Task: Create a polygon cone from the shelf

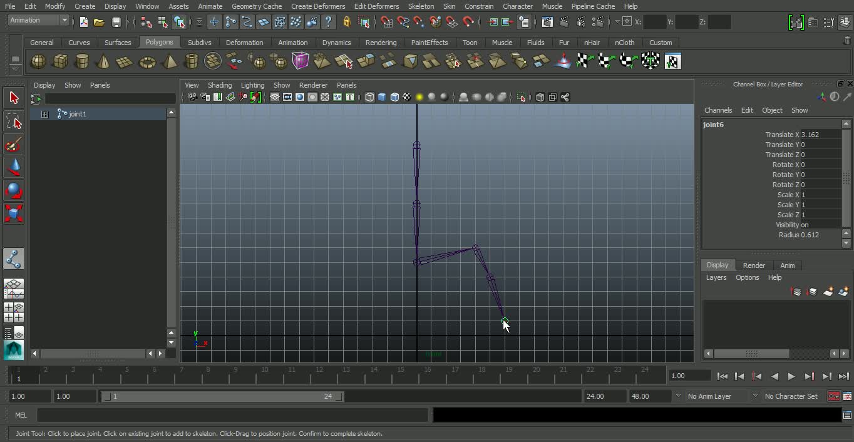Action: point(104,61)
